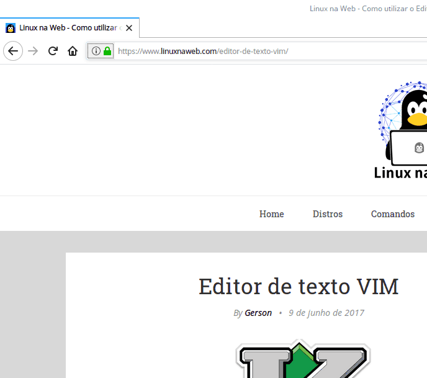This screenshot has height=378, width=427.
Task: Click the window title bar text
Action: tap(367, 8)
